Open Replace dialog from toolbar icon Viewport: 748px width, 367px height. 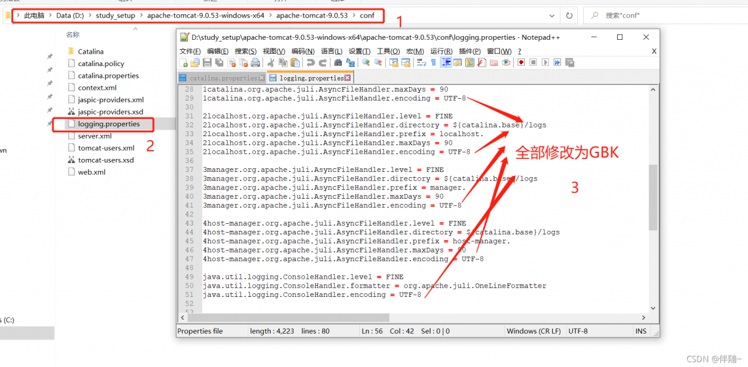(351, 63)
